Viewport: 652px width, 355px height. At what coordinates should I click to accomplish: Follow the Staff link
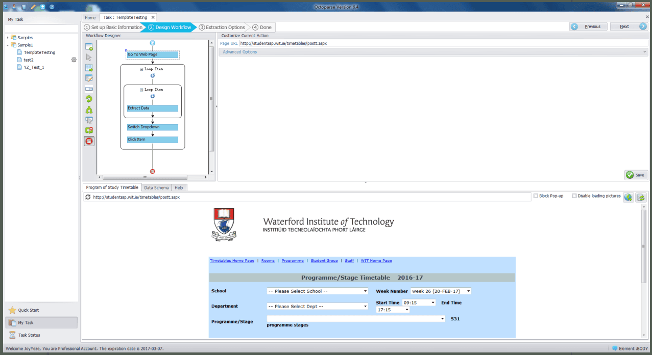pos(349,261)
